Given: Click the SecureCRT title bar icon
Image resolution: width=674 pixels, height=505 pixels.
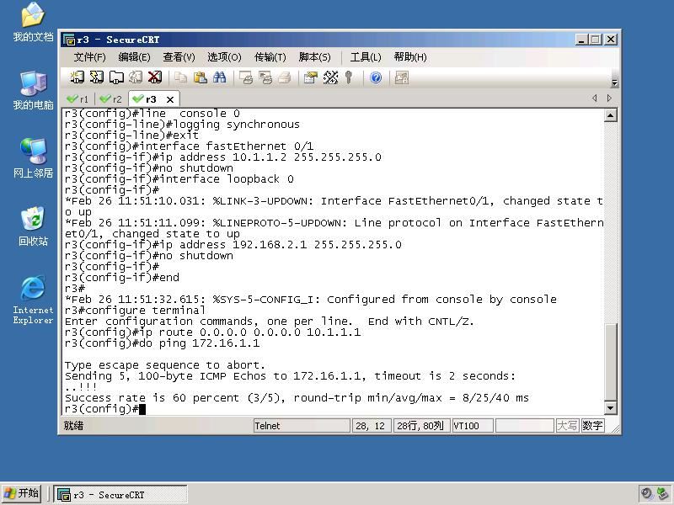Looking at the screenshot, I should [69, 40].
